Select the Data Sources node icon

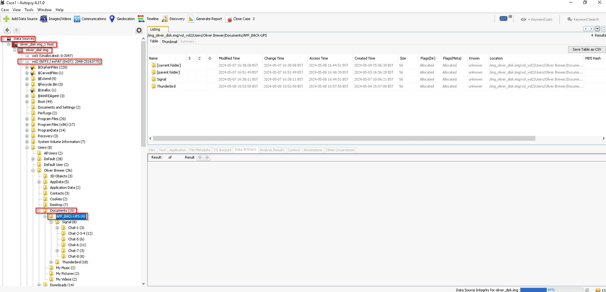coord(9,38)
